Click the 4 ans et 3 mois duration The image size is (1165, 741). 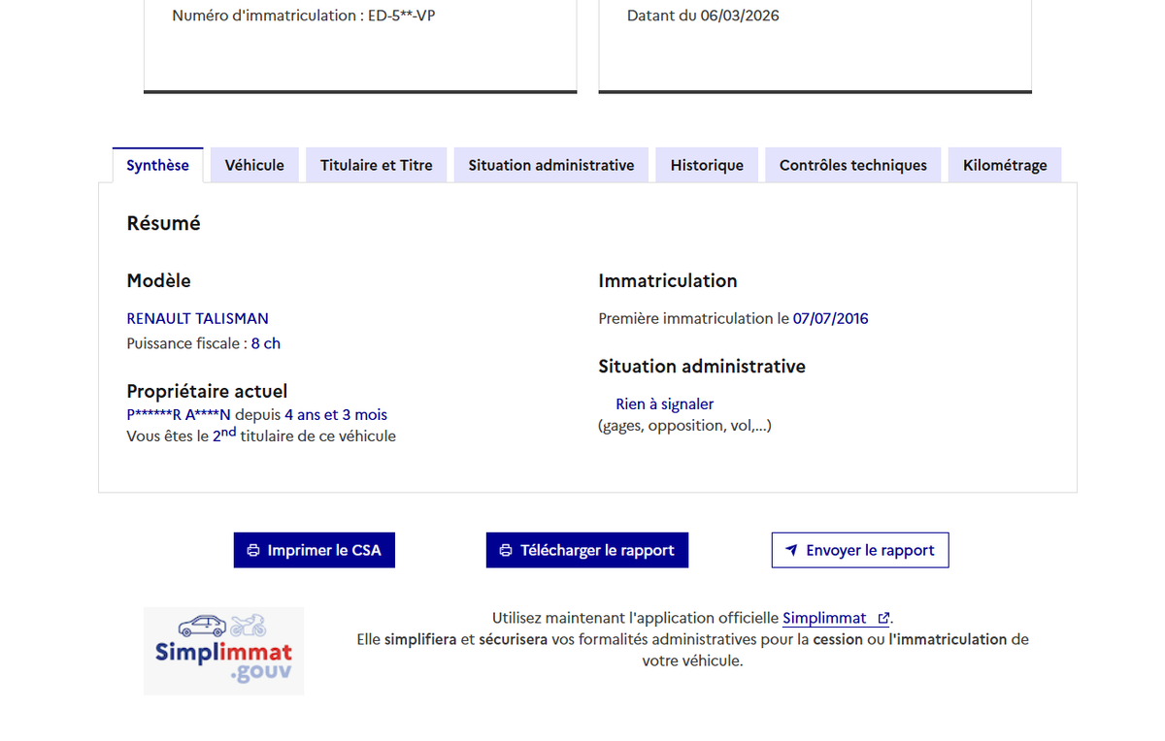(336, 415)
